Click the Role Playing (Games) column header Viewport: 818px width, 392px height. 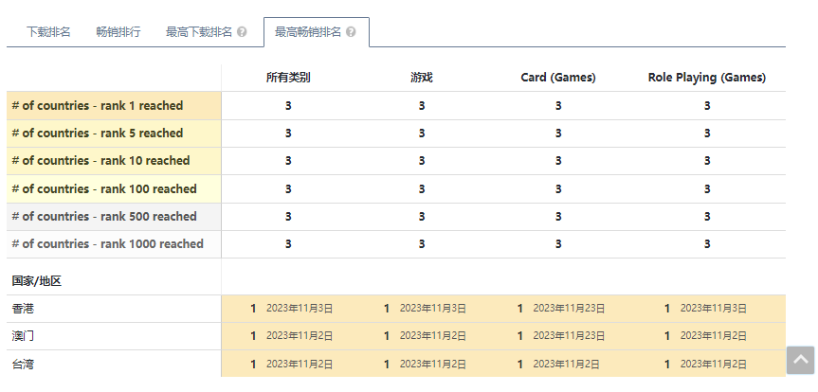[707, 78]
